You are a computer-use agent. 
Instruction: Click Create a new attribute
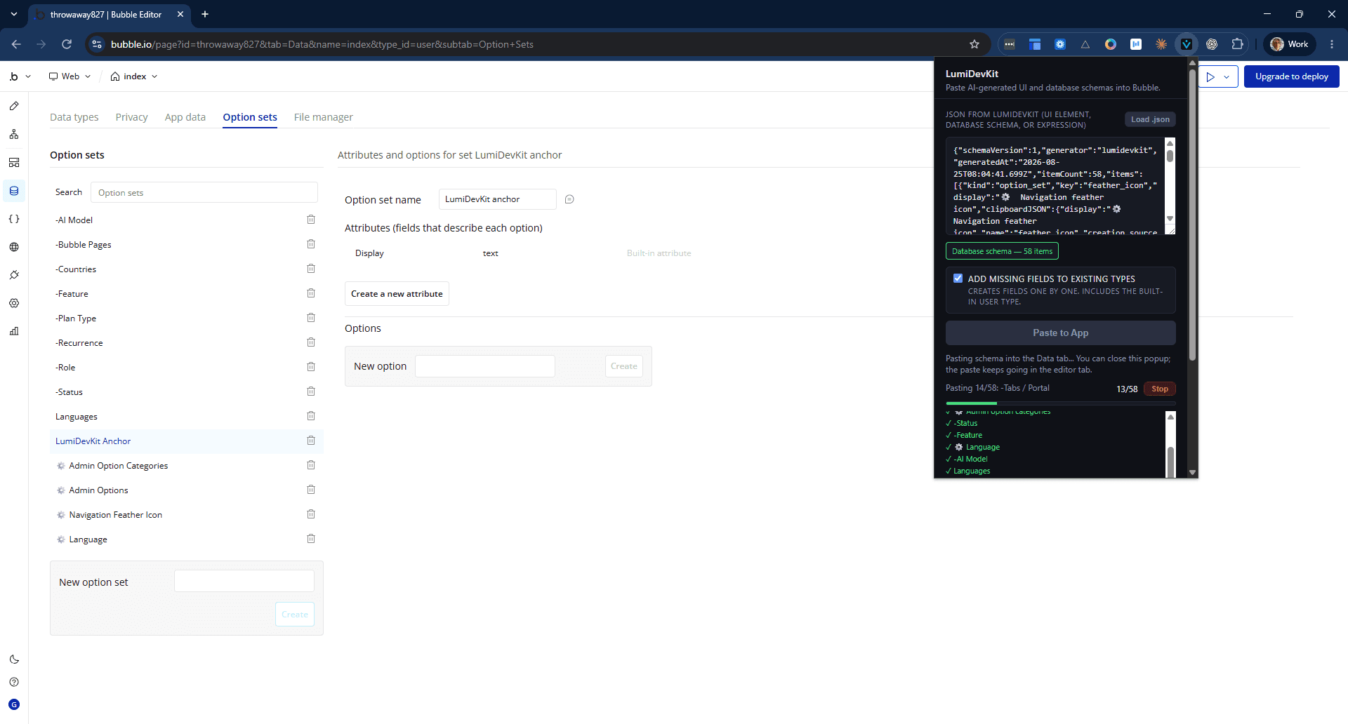(x=397, y=294)
